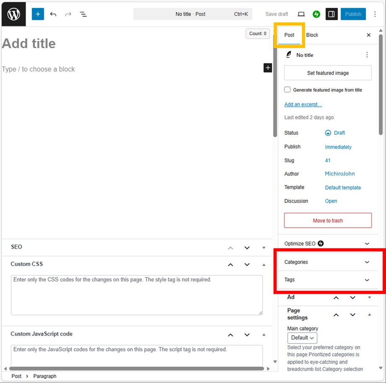Screen dimensions: 386x383
Task: Toggle the SEO meta box triangle
Action: [264, 247]
